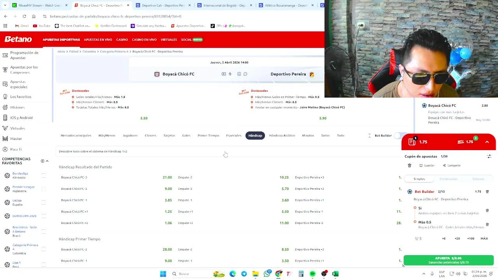Viewport: 498px width, 280px height.
Task: Open WhatsApp from taskbar
Action: click(267, 274)
